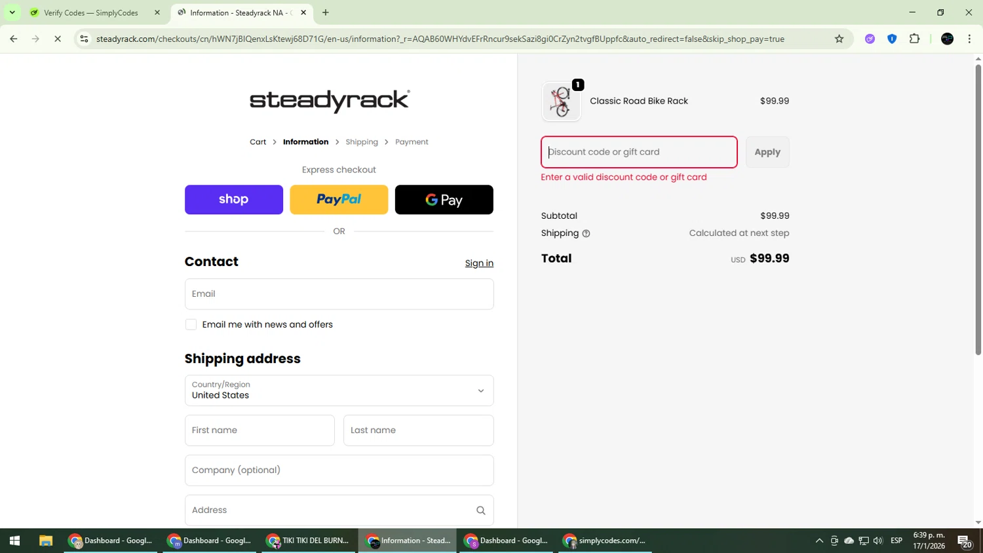Focus the First name field
The image size is (983, 553).
click(x=260, y=430)
